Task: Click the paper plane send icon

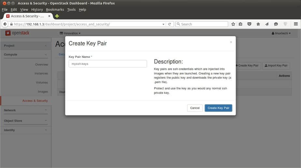Action: (x=267, y=24)
